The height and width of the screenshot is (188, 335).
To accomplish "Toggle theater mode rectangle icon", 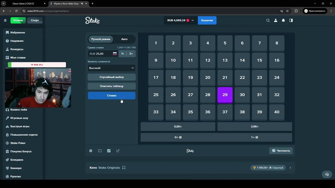I will click(x=100, y=151).
